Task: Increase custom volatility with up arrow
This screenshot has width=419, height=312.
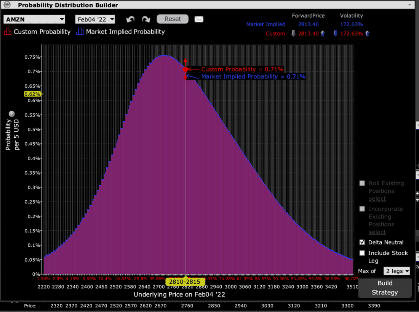Action: point(368,34)
